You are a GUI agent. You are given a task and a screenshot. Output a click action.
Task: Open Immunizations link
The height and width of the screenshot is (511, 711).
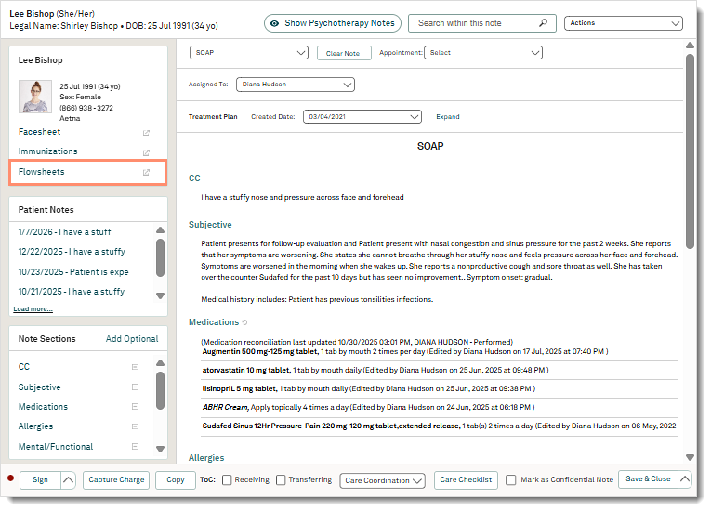tap(47, 151)
